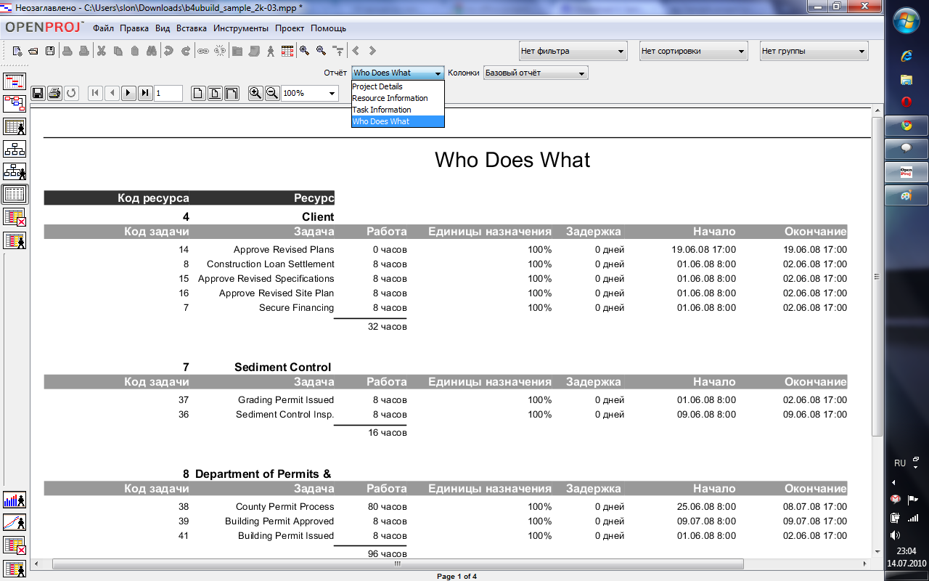Viewport: 929px width, 581px height.
Task: Click the Save floppy icon in main toolbar
Action: tap(50, 51)
